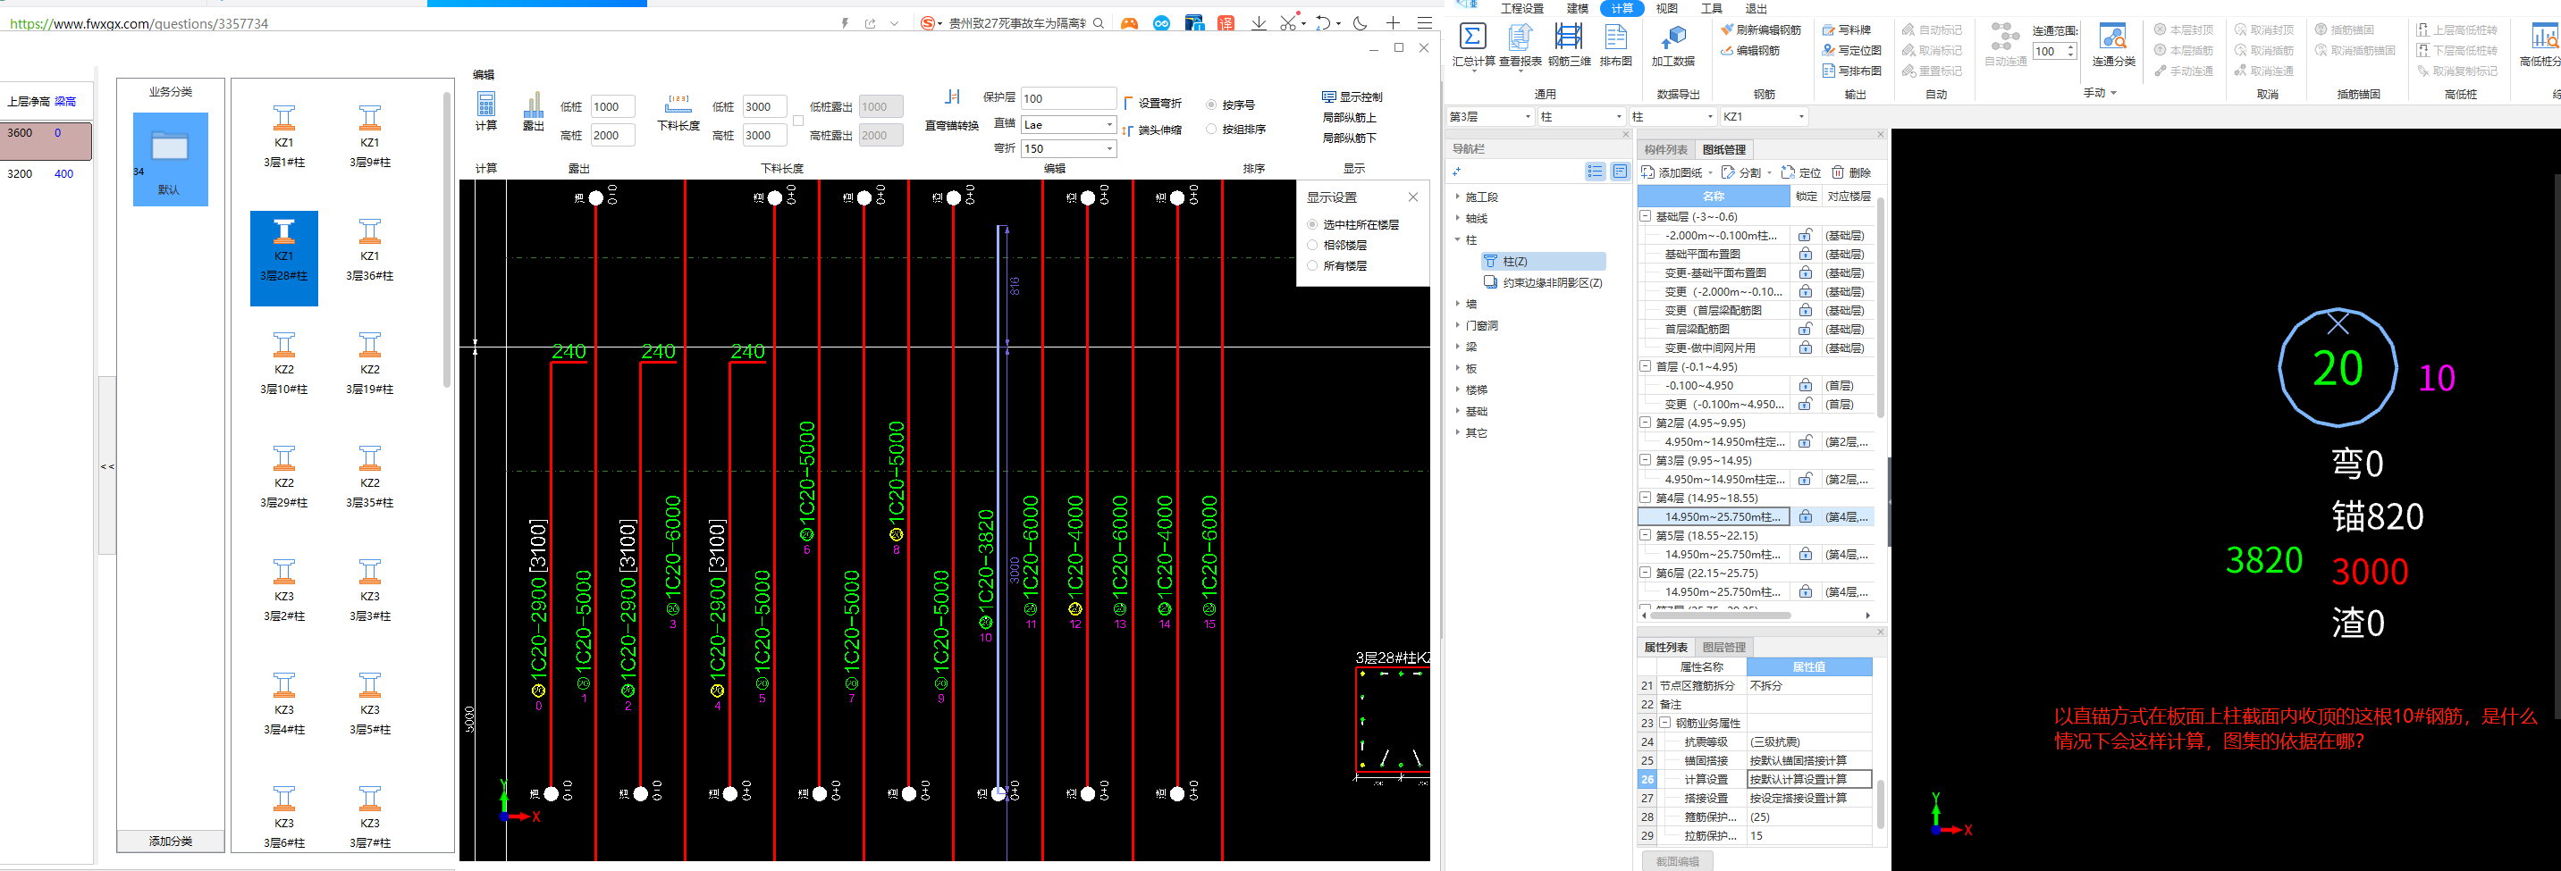Select the 默认 folder category

[x=170, y=159]
